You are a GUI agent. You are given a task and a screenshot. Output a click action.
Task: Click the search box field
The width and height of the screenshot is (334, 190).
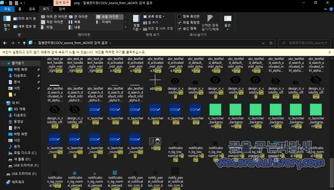tap(305, 43)
